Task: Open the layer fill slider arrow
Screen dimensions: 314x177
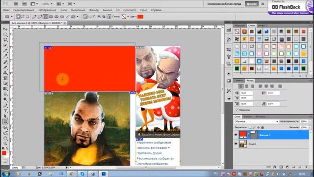Action: (x=310, y=127)
